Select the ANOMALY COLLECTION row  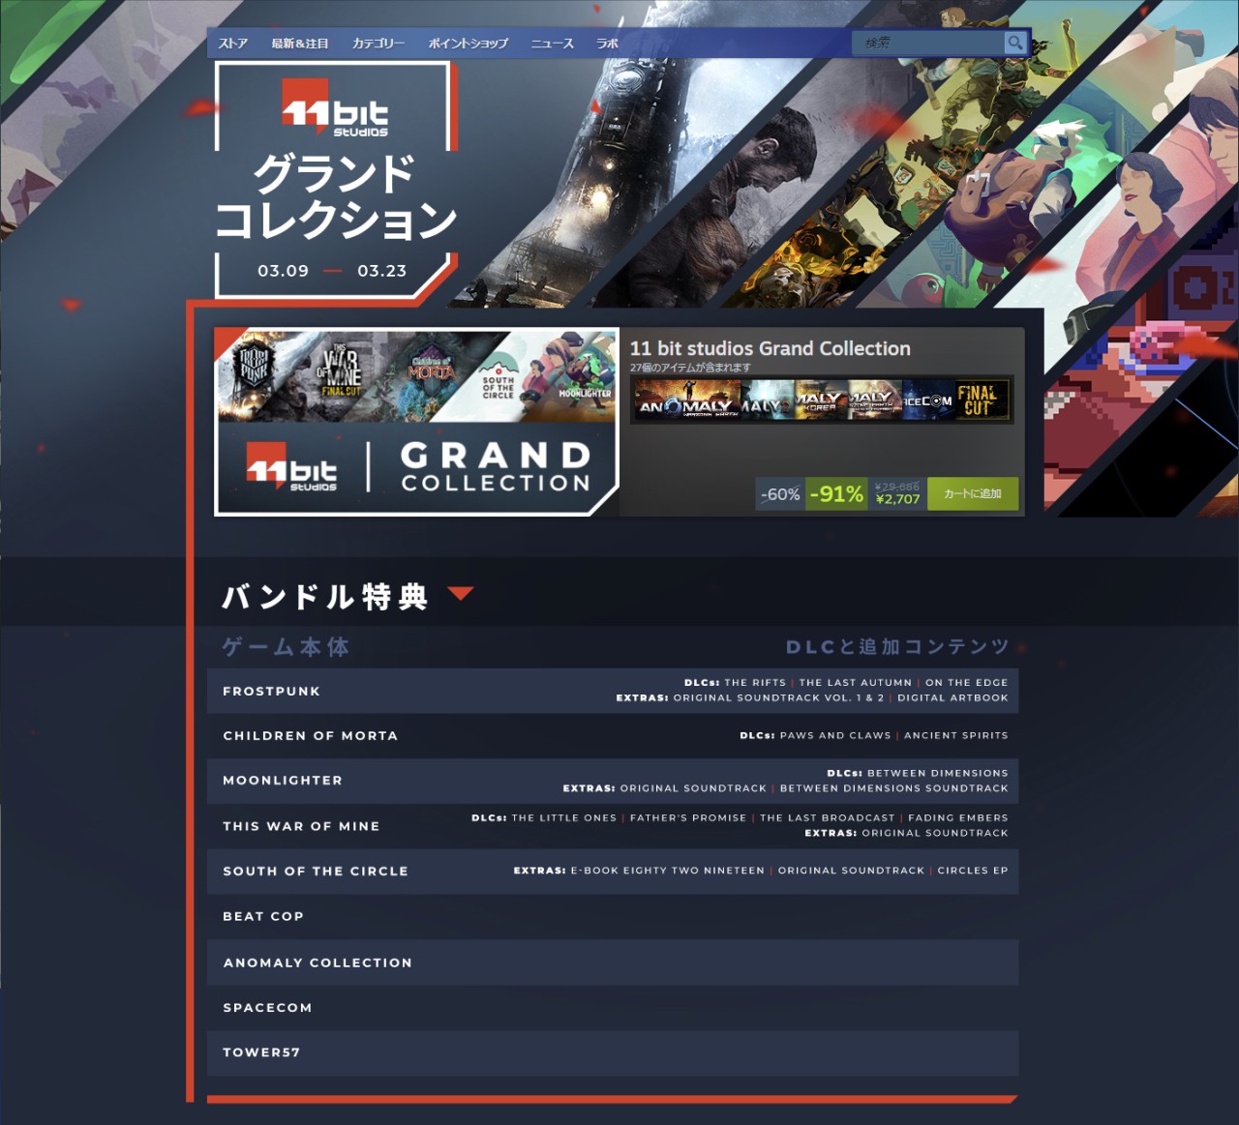(x=613, y=962)
